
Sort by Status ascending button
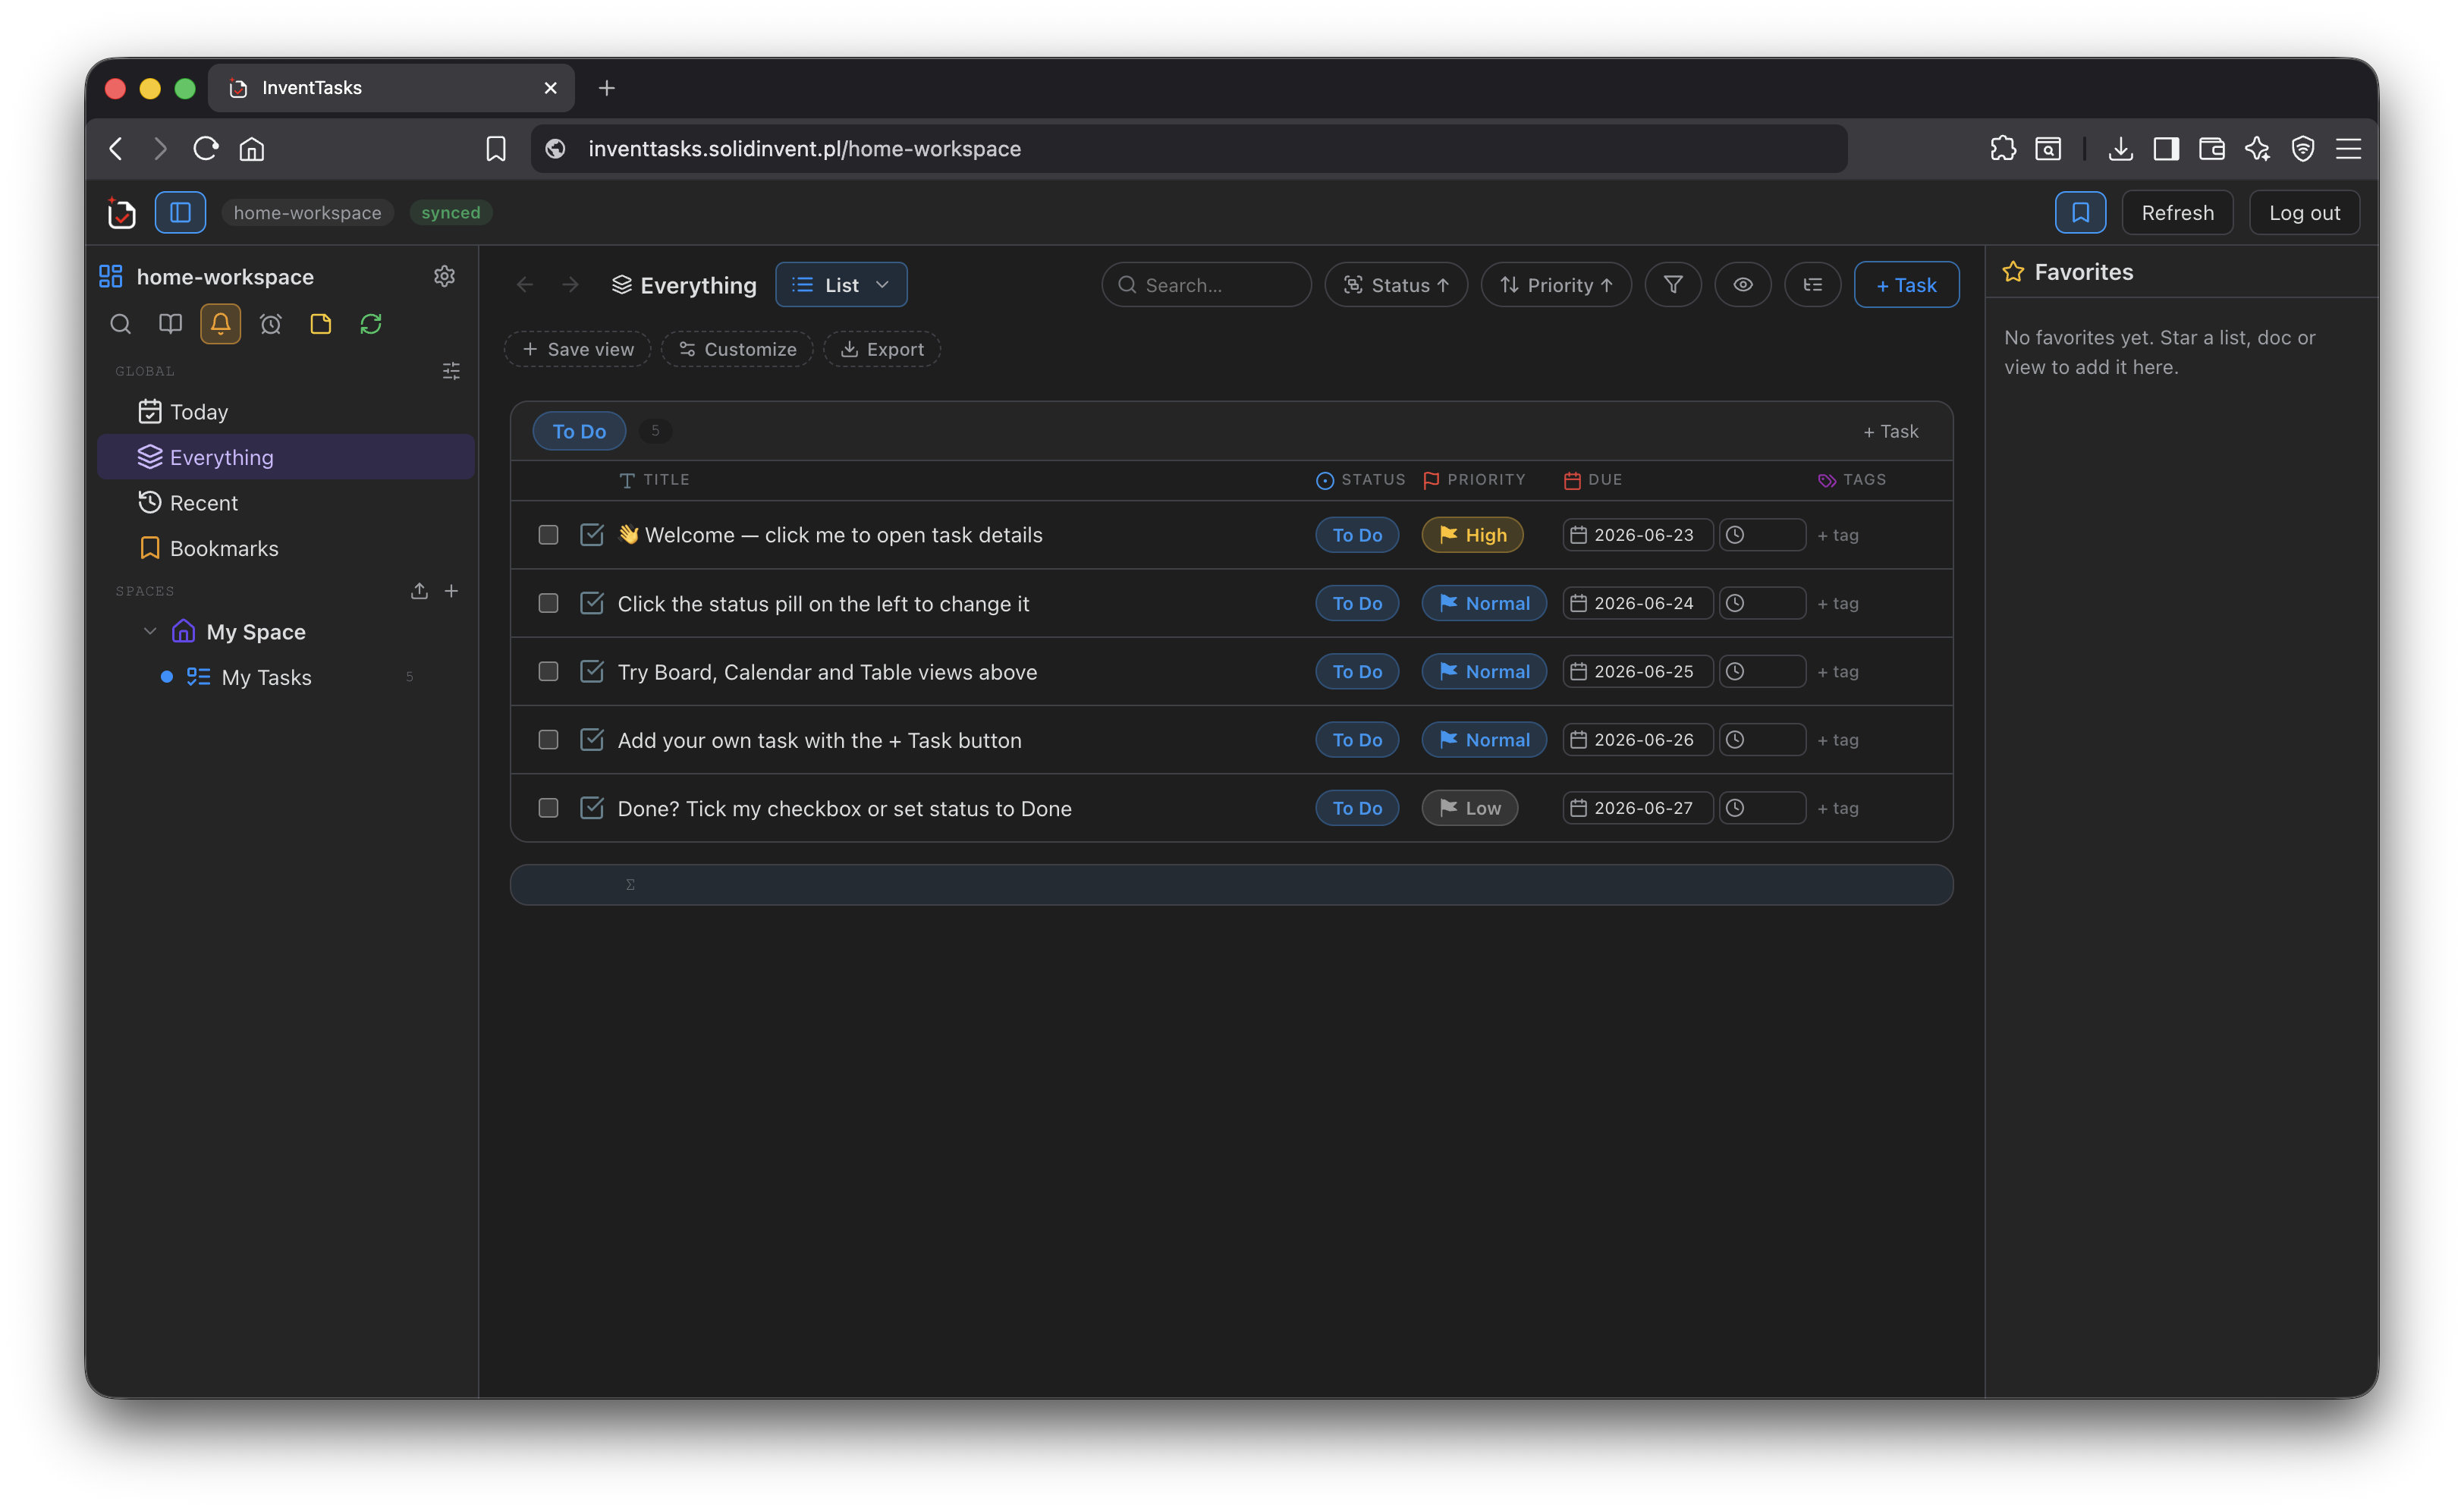(1396, 285)
